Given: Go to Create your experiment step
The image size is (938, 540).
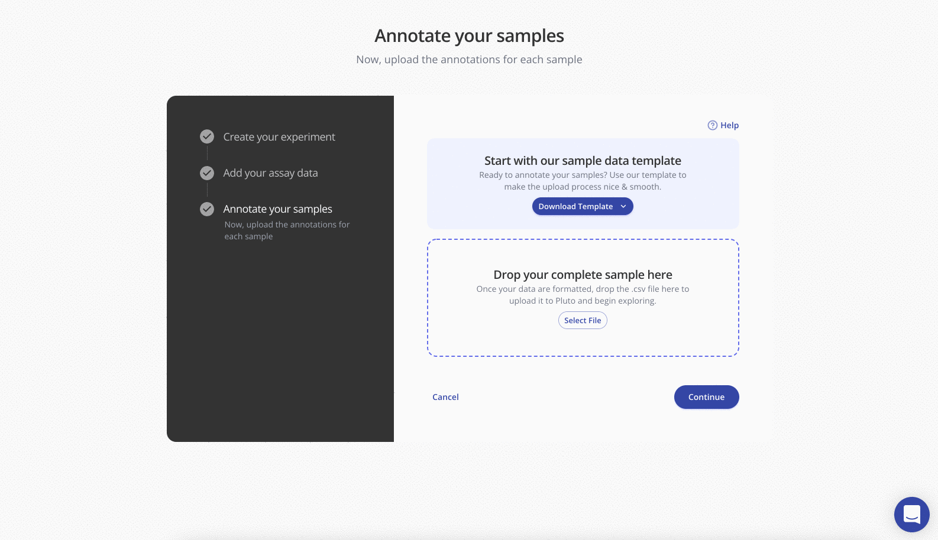Looking at the screenshot, I should (279, 137).
